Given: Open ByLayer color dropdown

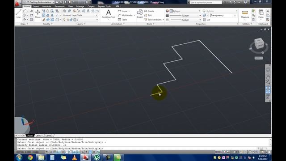Looking at the screenshot, I should coord(185,11).
